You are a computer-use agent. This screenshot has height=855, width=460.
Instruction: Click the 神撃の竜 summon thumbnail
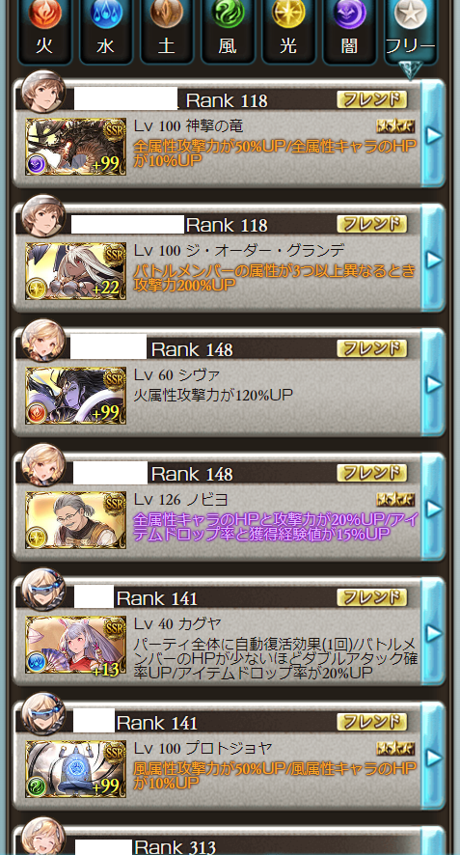pos(76,147)
